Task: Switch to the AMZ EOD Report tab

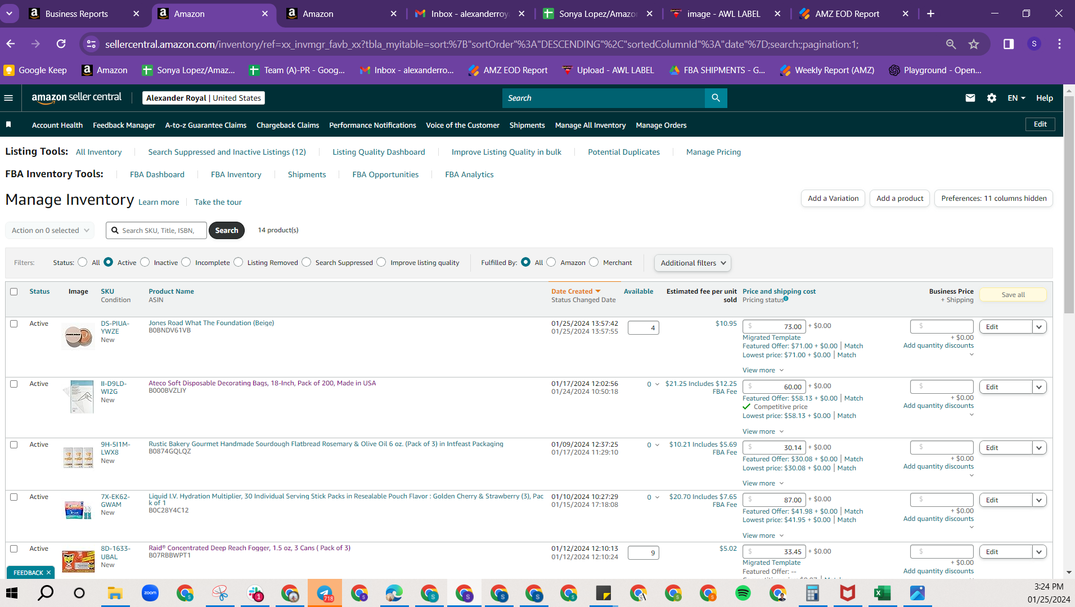Action: 854,14
